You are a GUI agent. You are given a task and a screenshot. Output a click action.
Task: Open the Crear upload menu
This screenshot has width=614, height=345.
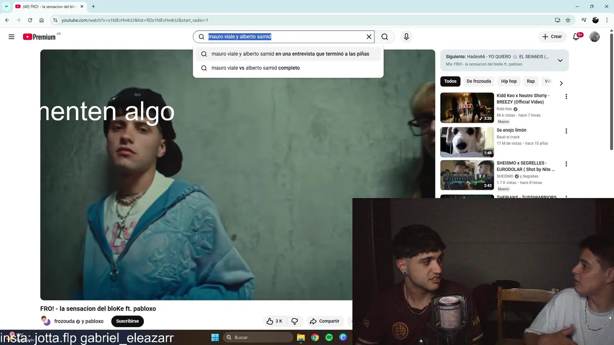552,36
